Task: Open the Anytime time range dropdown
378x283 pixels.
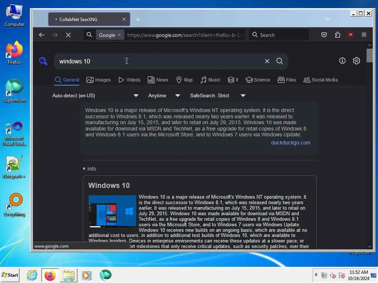Action: tap(164, 95)
